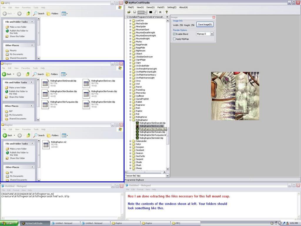Expand the LostOne folder node
The height and width of the screenshot is (226, 301).
click(130, 21)
